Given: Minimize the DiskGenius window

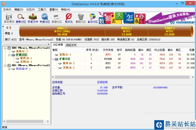Looking at the screenshot, I should [x=177, y=3].
